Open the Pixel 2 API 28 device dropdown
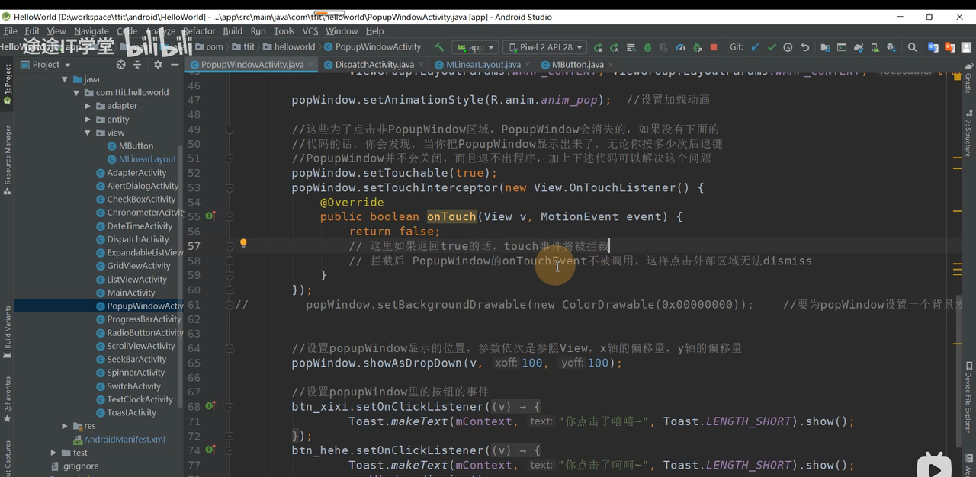Image resolution: width=976 pixels, height=477 pixels. (x=546, y=47)
